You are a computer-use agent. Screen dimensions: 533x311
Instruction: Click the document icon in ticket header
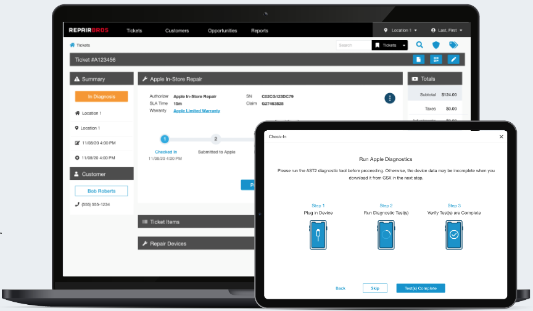(x=418, y=59)
